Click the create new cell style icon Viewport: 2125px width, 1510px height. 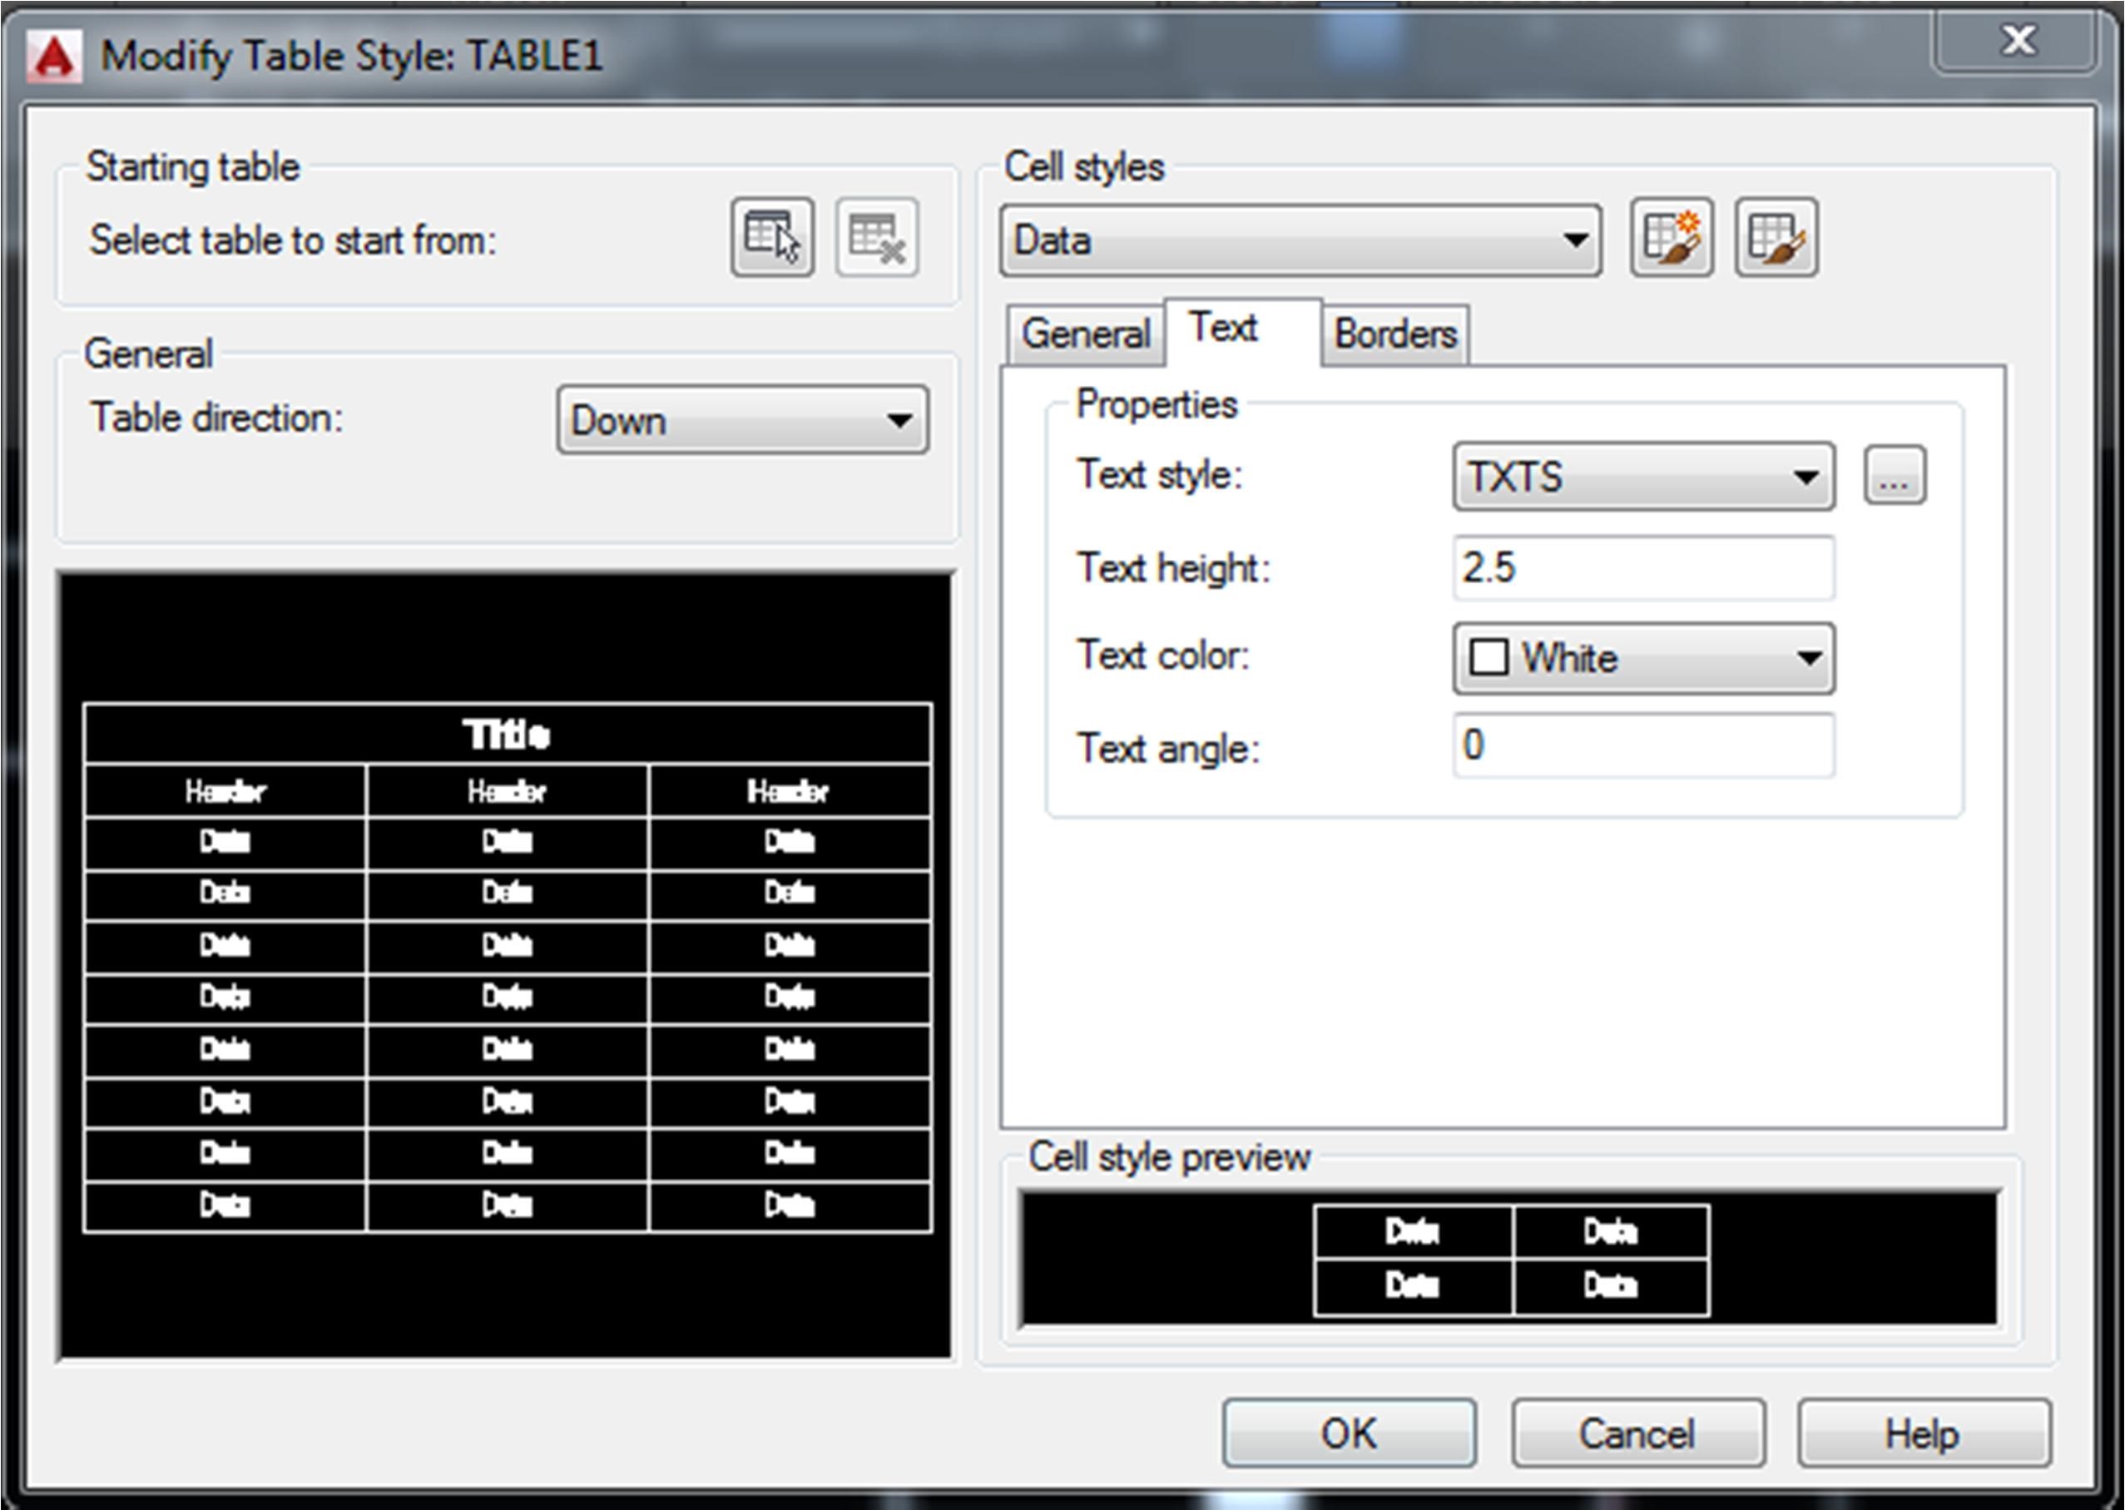click(x=1672, y=237)
